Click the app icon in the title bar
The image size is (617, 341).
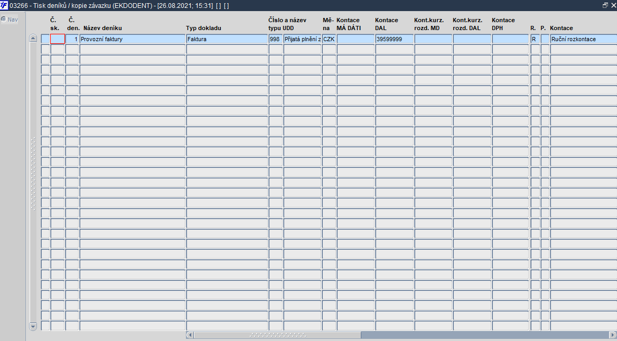(4, 5)
